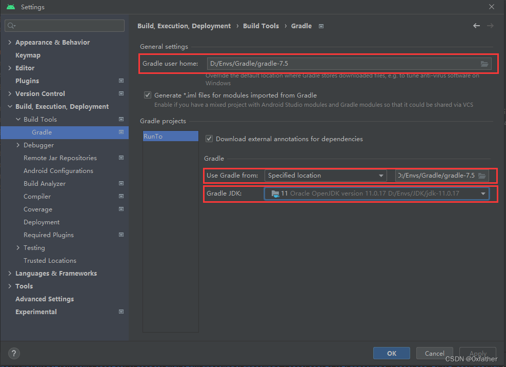The width and height of the screenshot is (506, 367).
Task: Click the project settings icon on Plugins row
Action: pos(122,81)
